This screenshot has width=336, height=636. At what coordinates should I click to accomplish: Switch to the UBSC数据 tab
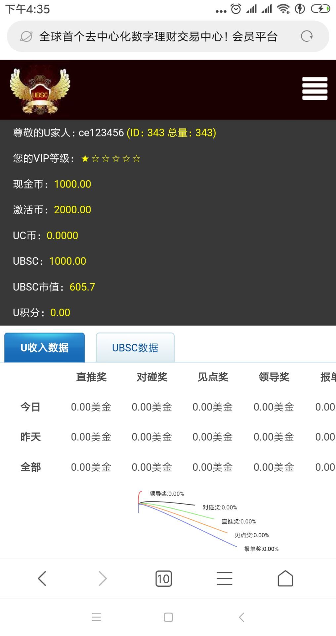135,348
